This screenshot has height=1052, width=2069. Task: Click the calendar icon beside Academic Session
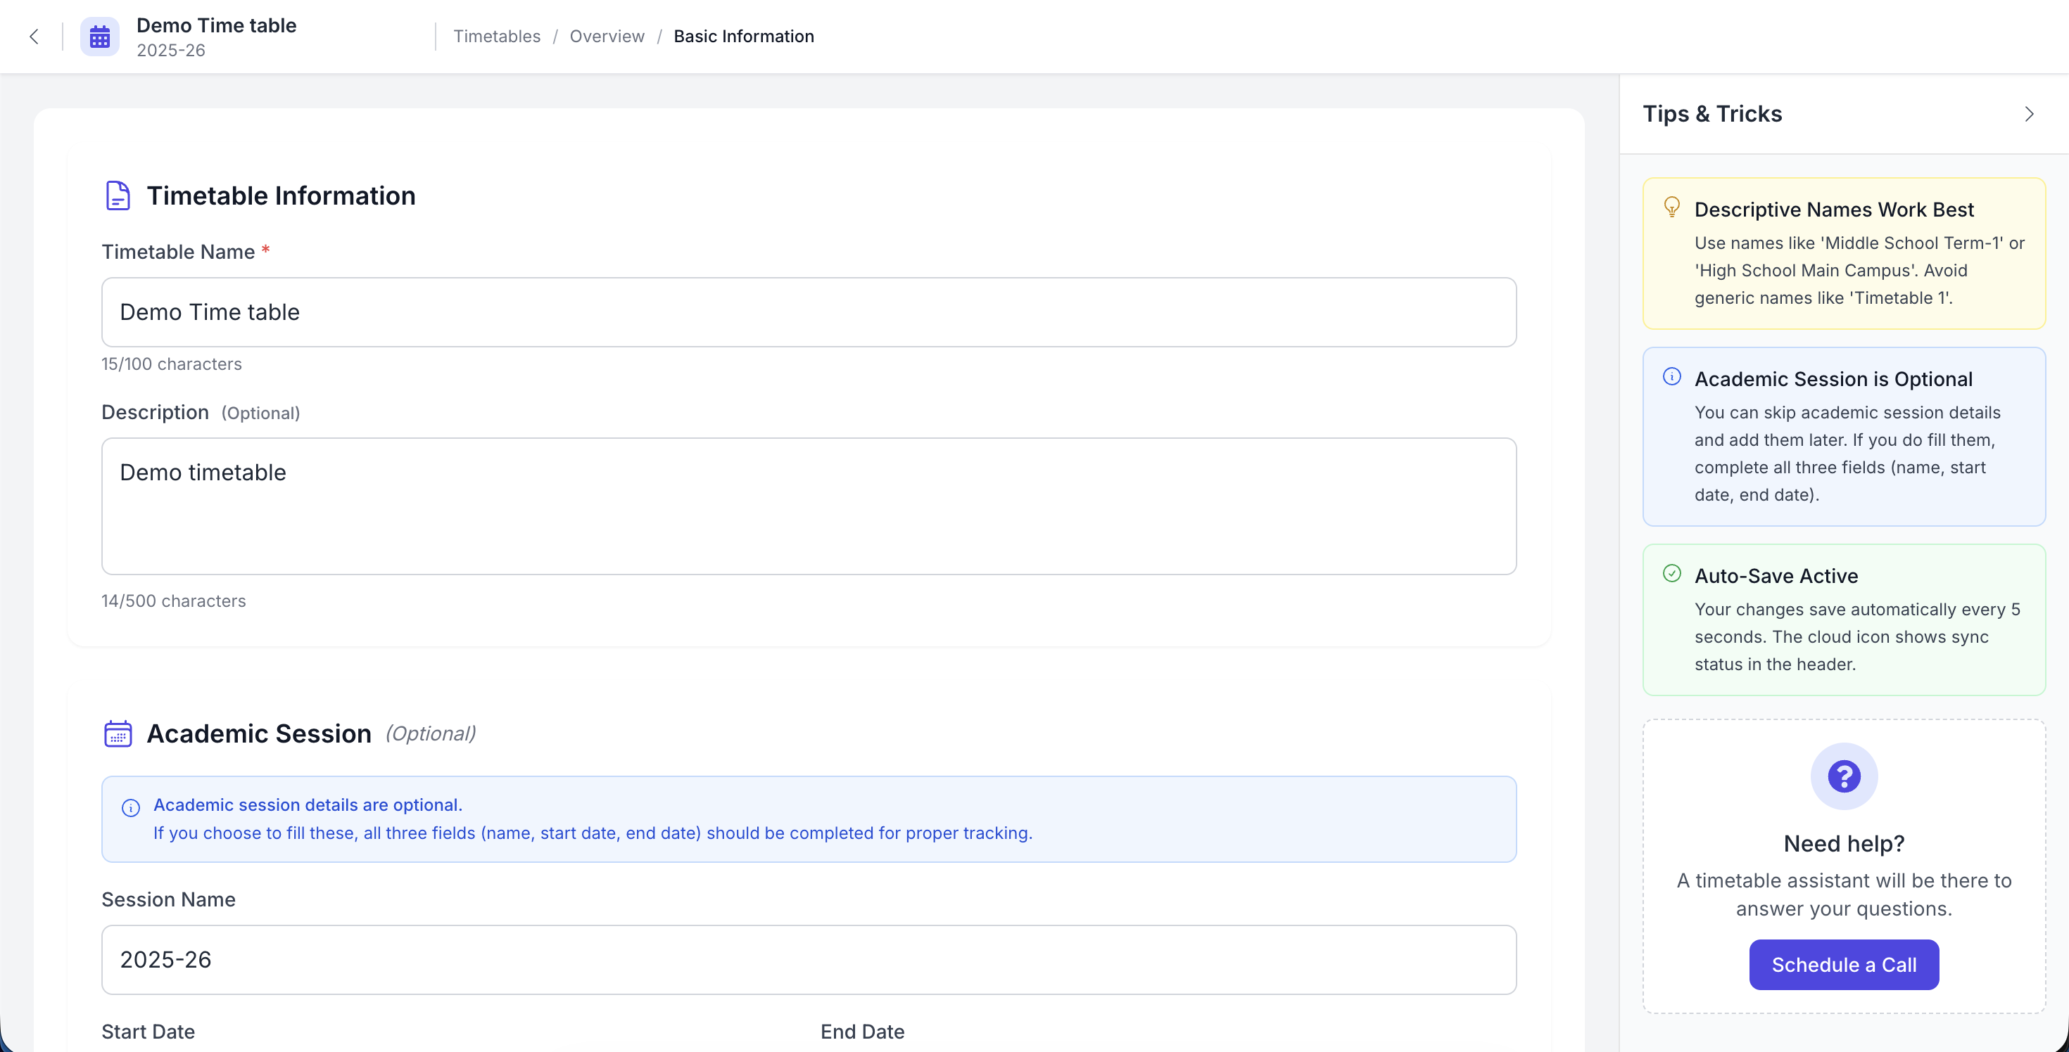[x=118, y=733]
